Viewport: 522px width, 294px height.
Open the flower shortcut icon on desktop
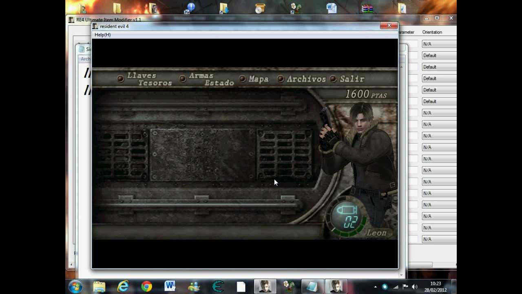(296, 8)
